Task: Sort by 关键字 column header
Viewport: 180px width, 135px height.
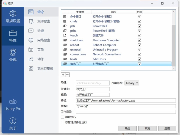Action: pos(80,12)
